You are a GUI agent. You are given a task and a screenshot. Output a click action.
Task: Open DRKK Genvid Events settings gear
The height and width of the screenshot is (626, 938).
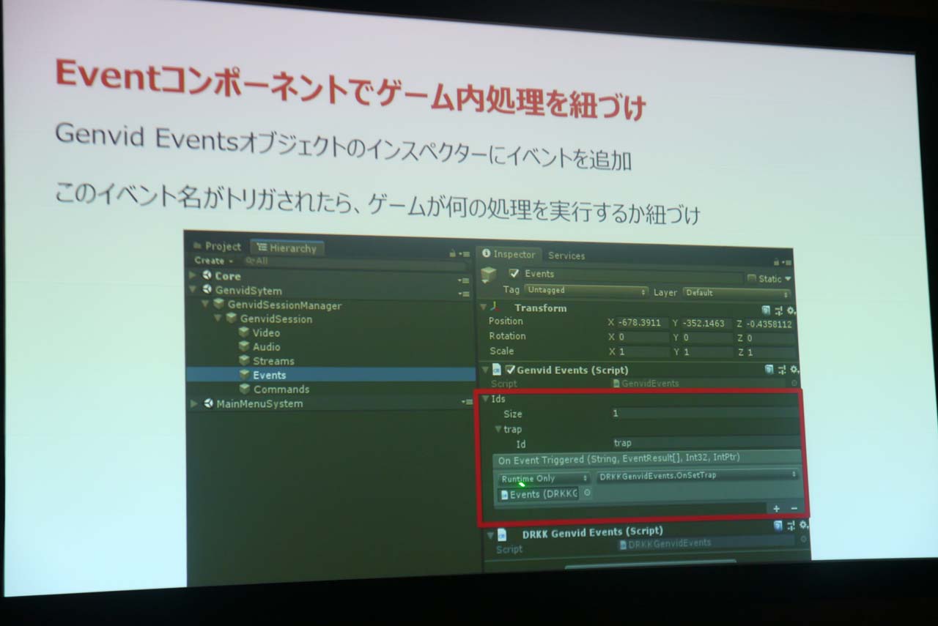click(x=805, y=526)
